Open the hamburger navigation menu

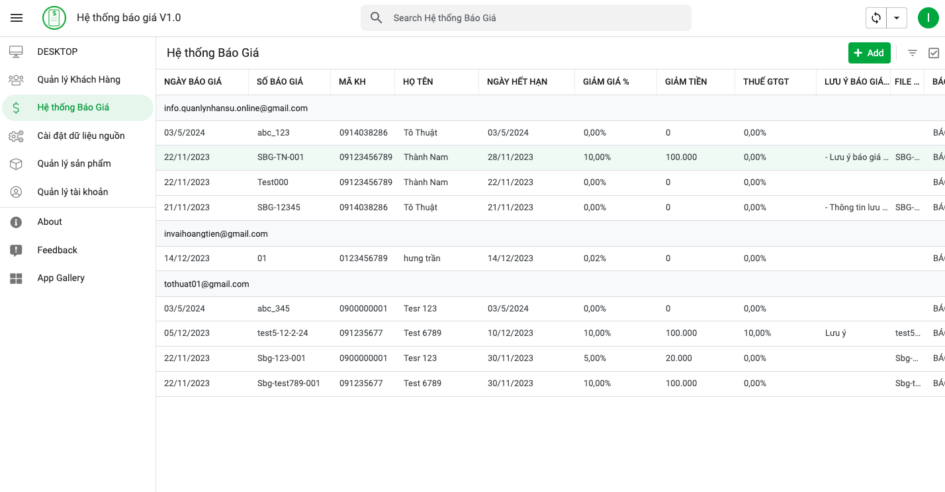17,18
